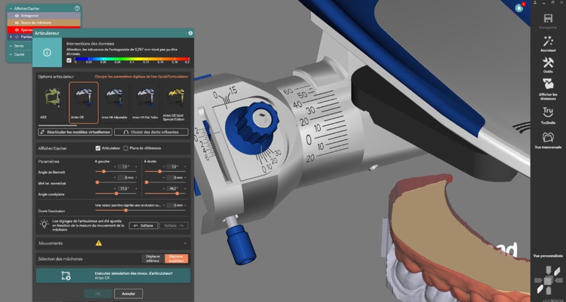Open the Outils tools menu
This screenshot has height=302, width=566.
(548, 64)
